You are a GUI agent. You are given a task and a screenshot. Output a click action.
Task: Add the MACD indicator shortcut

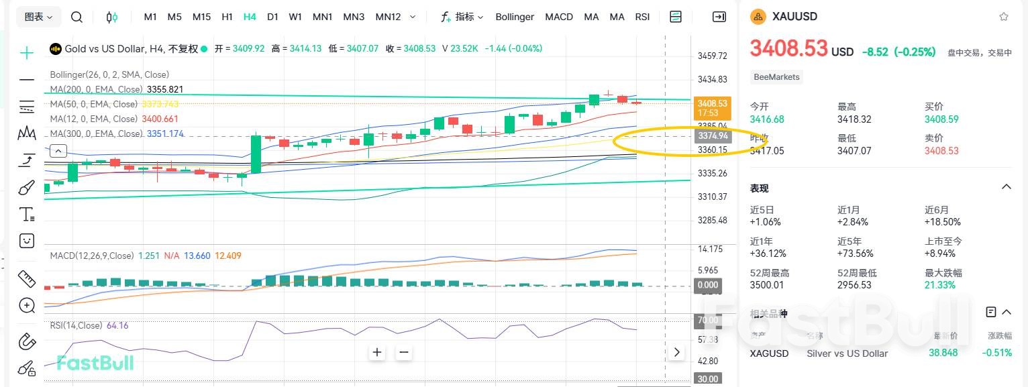point(558,17)
